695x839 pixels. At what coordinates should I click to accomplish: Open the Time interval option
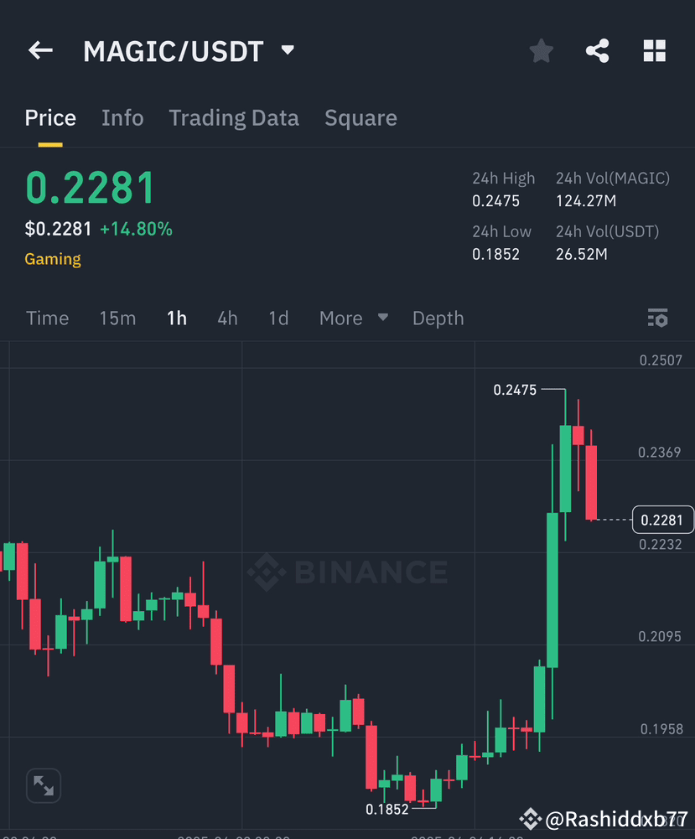pyautogui.click(x=47, y=318)
